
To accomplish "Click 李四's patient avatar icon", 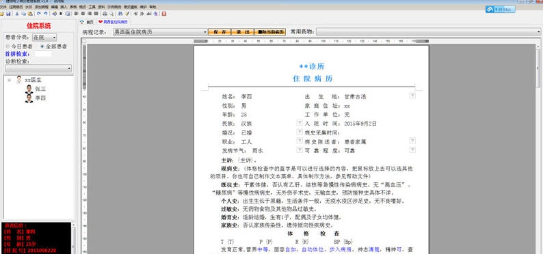I will 29,98.
